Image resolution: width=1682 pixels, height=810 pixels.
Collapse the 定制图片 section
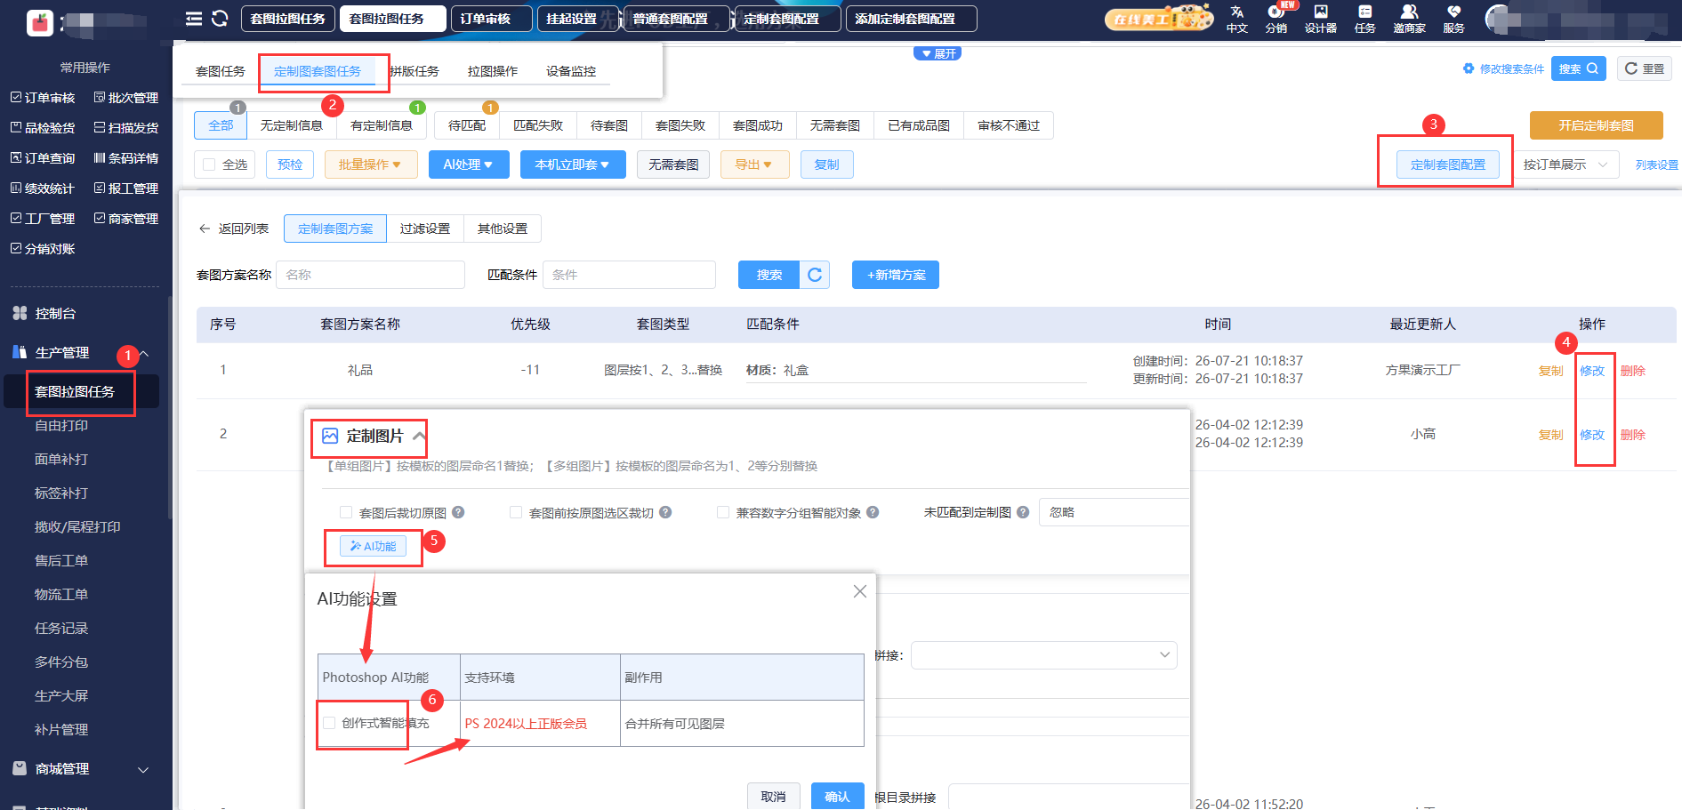(x=419, y=436)
